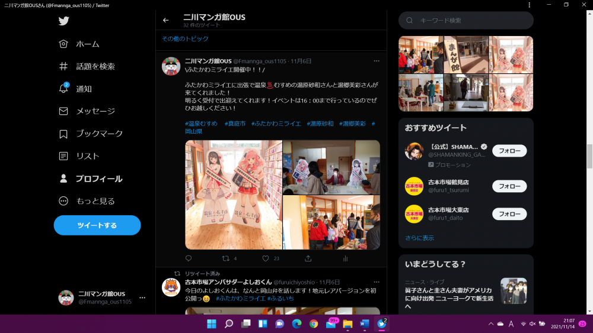Open ブックマーク in the sidebar

91,134
